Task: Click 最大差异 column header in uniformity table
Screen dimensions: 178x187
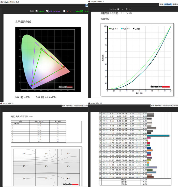Action: pyautogui.click(x=57, y=121)
